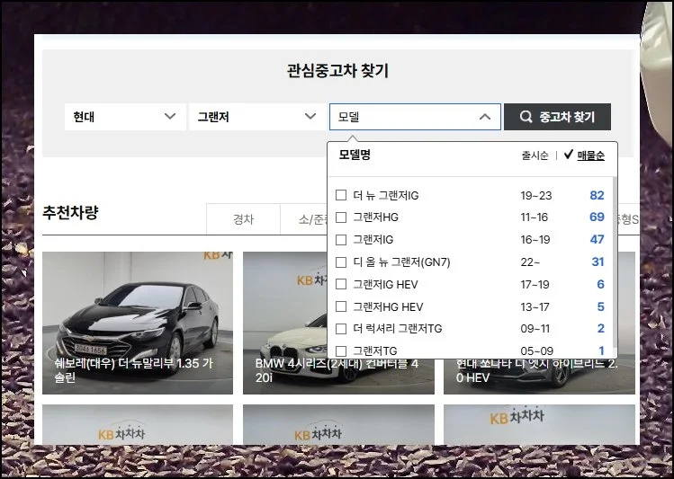Tick the 그랜저HG 11~16 model checkbox
Screen dimensions: 674x479
coord(341,217)
